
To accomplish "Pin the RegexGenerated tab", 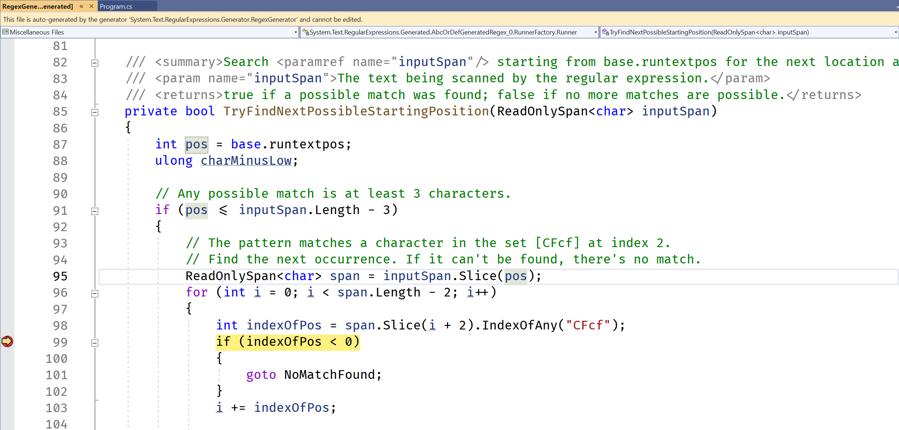I will click(x=81, y=6).
